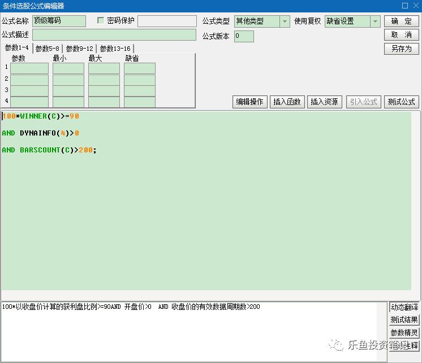Image resolution: width=422 pixels, height=363 pixels.
Task: Click row 4 最小 value field
Action: click(x=68, y=102)
